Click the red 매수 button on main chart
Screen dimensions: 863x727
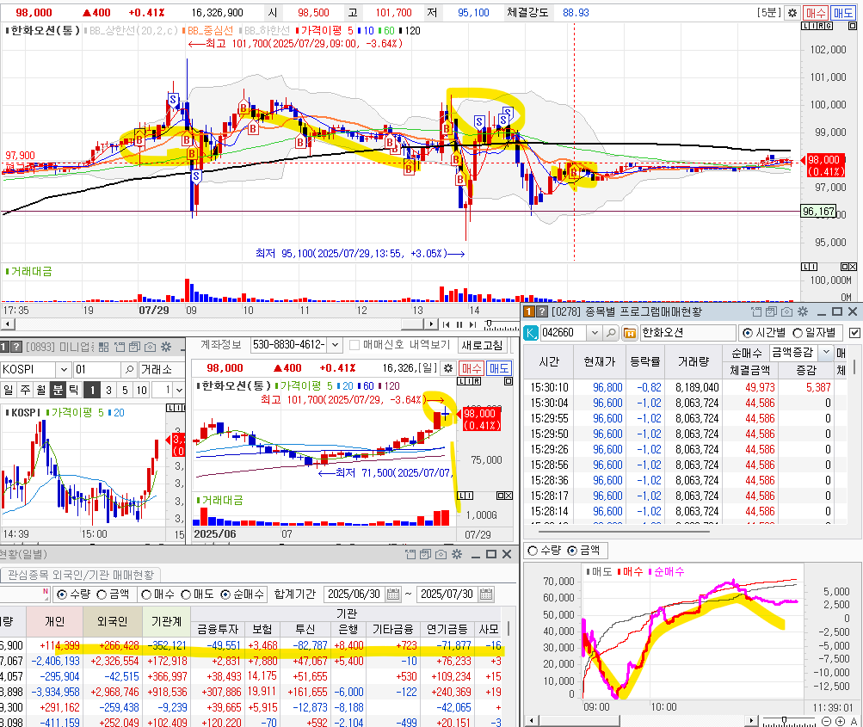click(815, 13)
